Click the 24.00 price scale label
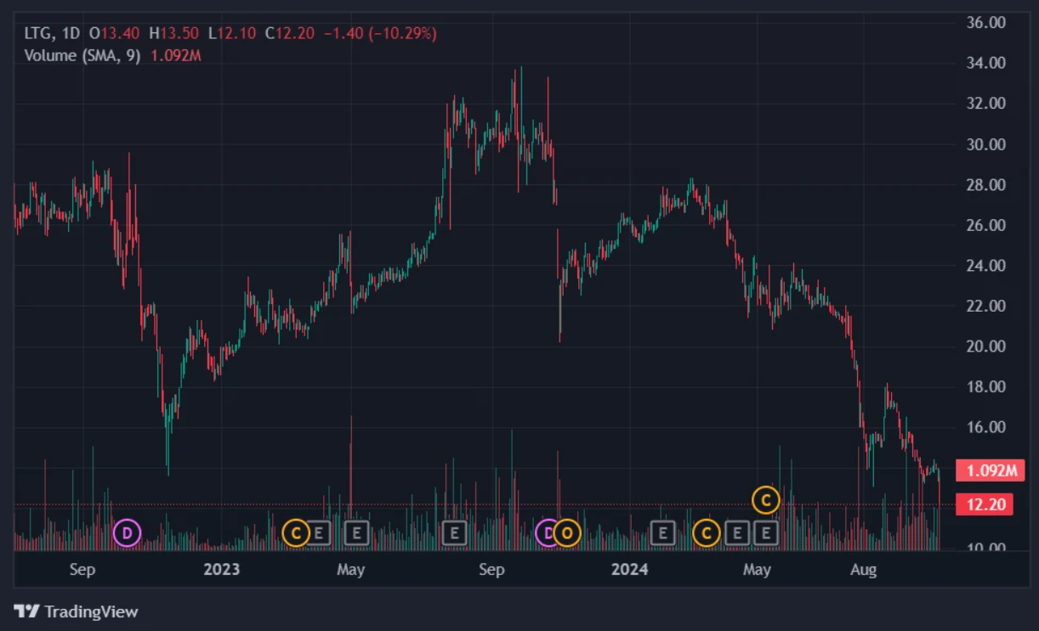 [987, 266]
